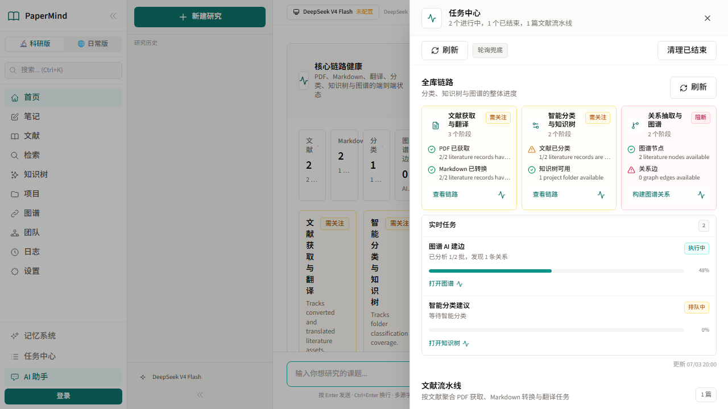
Task: Click the 任务中心 list icon in sidebar
Action: (15, 356)
